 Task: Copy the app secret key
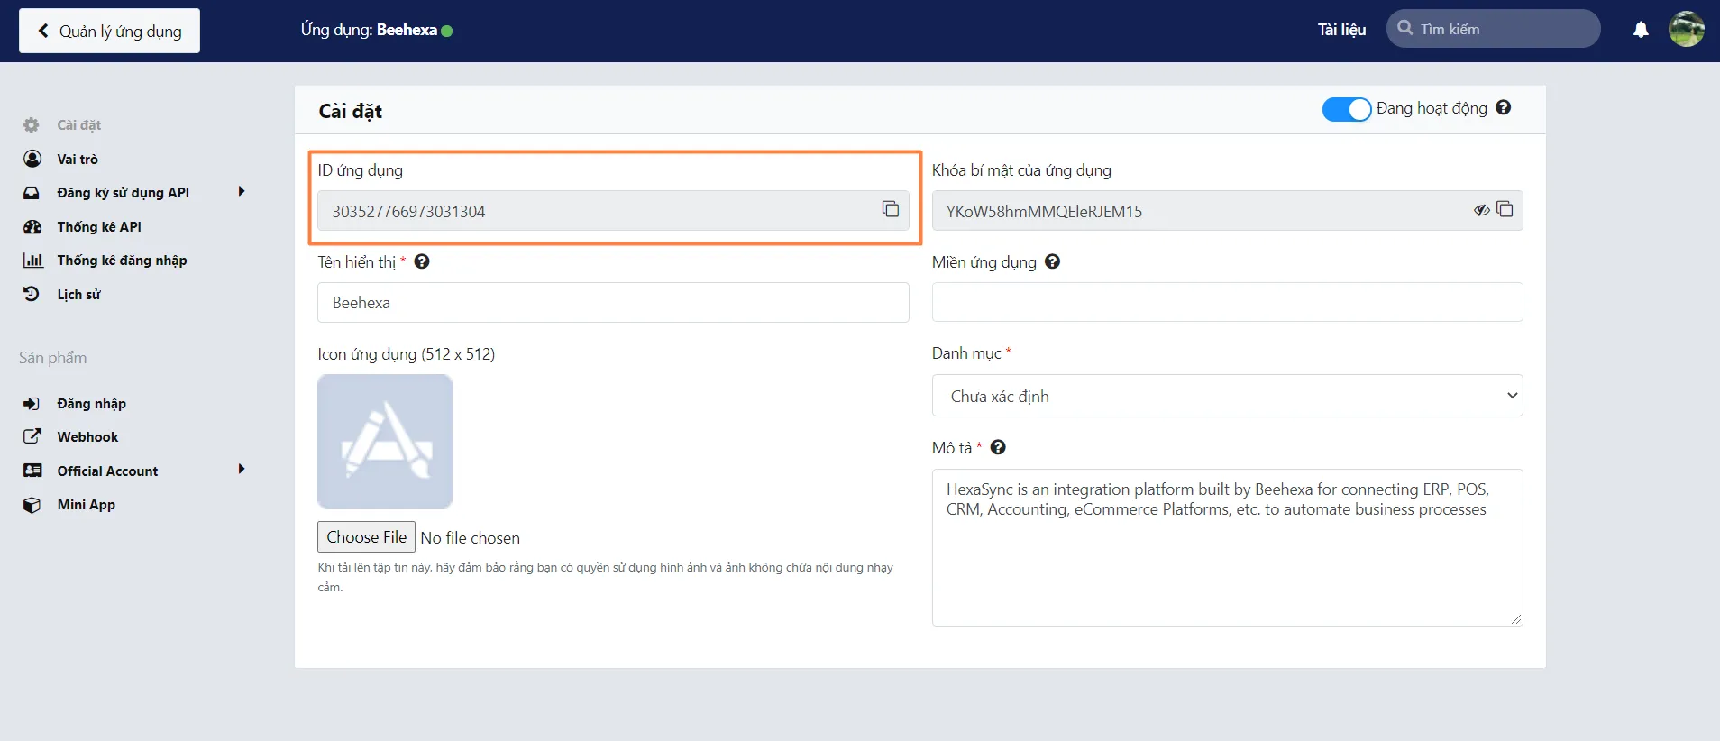tap(1505, 209)
